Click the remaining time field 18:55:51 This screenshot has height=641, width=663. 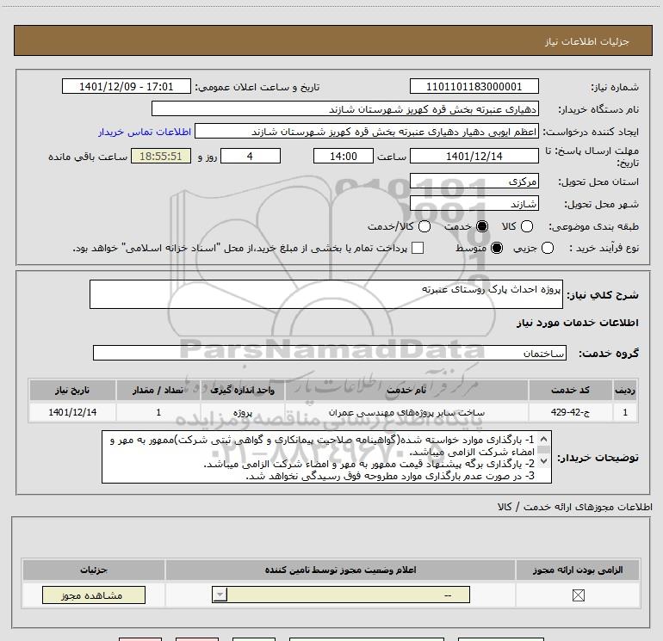point(161,157)
